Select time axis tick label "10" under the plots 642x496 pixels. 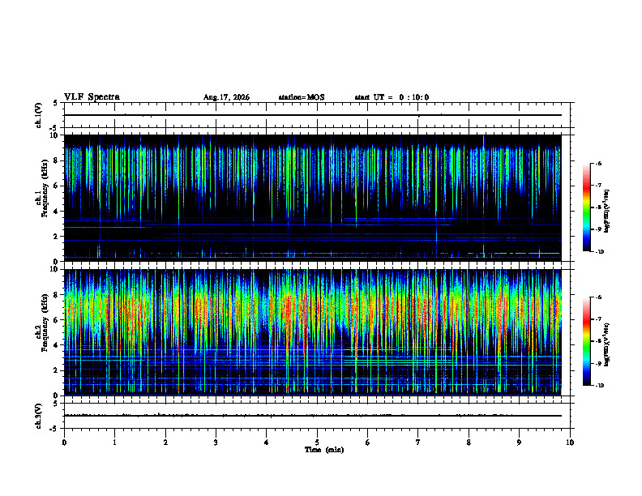coord(570,443)
